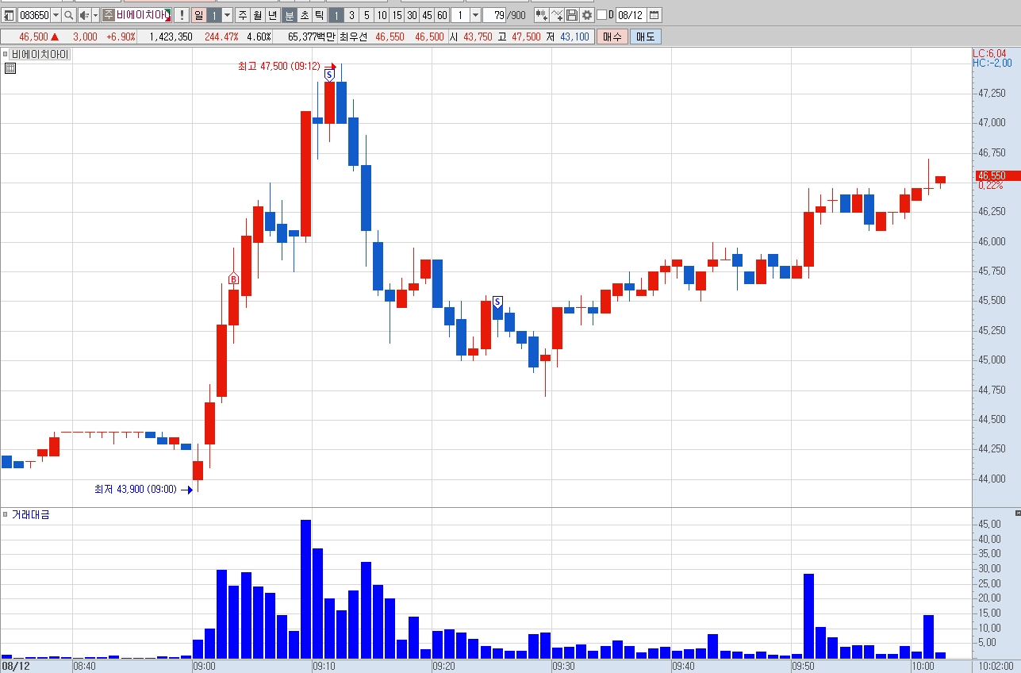Choose the 15-minute interval button
Screen dimensions: 1021x673
tap(397, 15)
